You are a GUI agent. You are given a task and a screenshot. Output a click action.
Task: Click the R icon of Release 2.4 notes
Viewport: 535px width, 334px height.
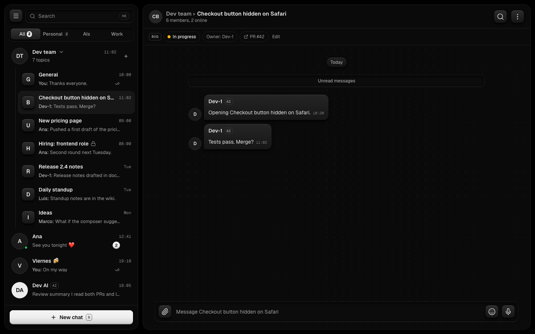(28, 171)
